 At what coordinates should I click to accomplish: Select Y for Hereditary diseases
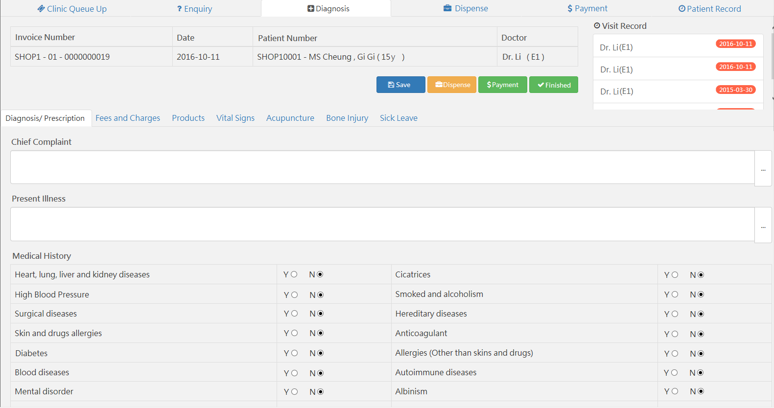point(675,314)
